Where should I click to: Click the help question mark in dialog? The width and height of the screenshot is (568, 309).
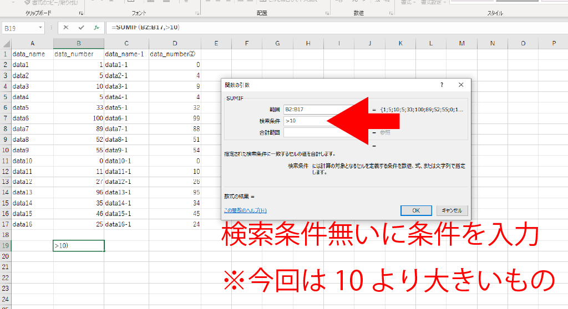point(442,85)
